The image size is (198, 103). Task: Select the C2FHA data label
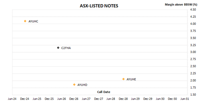66,48
